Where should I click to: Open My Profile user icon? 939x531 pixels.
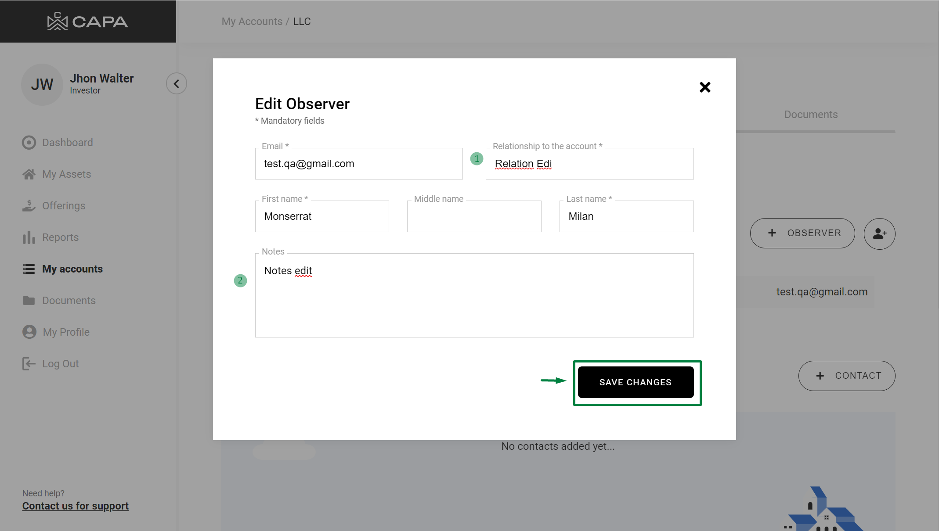pyautogui.click(x=29, y=332)
